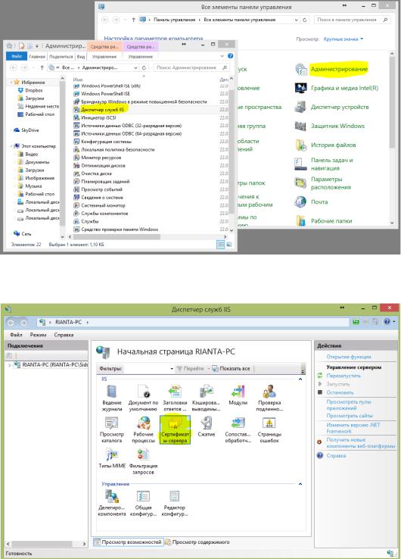Open Страницы ошибок feature icon
The image size is (401, 559).
[x=269, y=429]
